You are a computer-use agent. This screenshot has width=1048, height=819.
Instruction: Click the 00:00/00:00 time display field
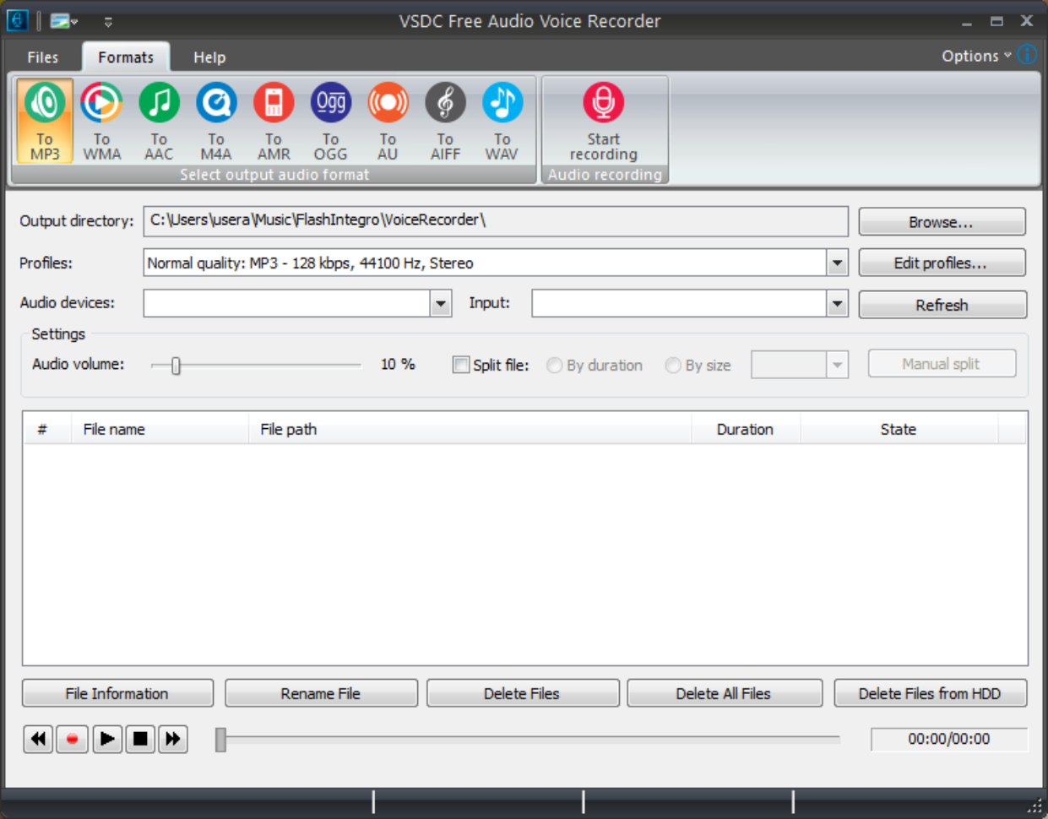(949, 739)
